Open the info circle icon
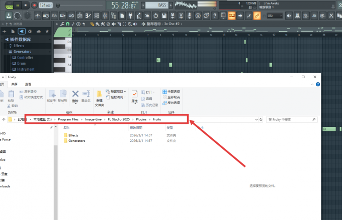 tap(198, 16)
